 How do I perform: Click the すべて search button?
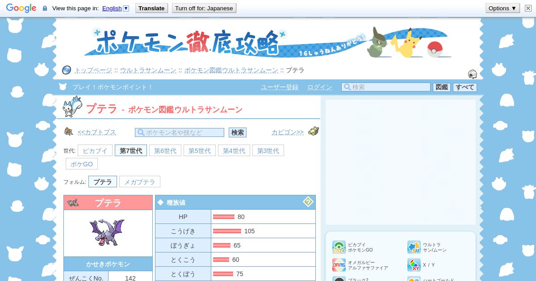tap(465, 87)
